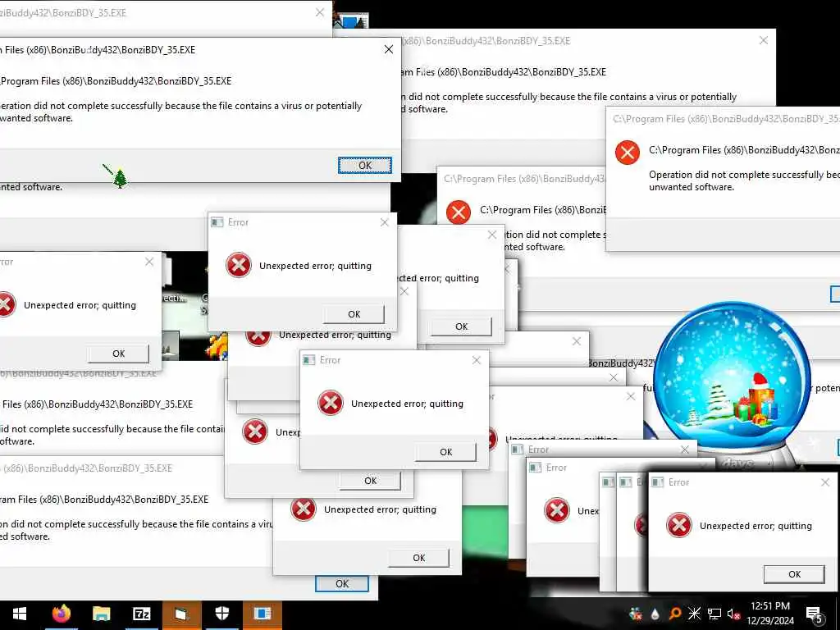Click OK in the shadowed Error dialog near the clock

(794, 574)
